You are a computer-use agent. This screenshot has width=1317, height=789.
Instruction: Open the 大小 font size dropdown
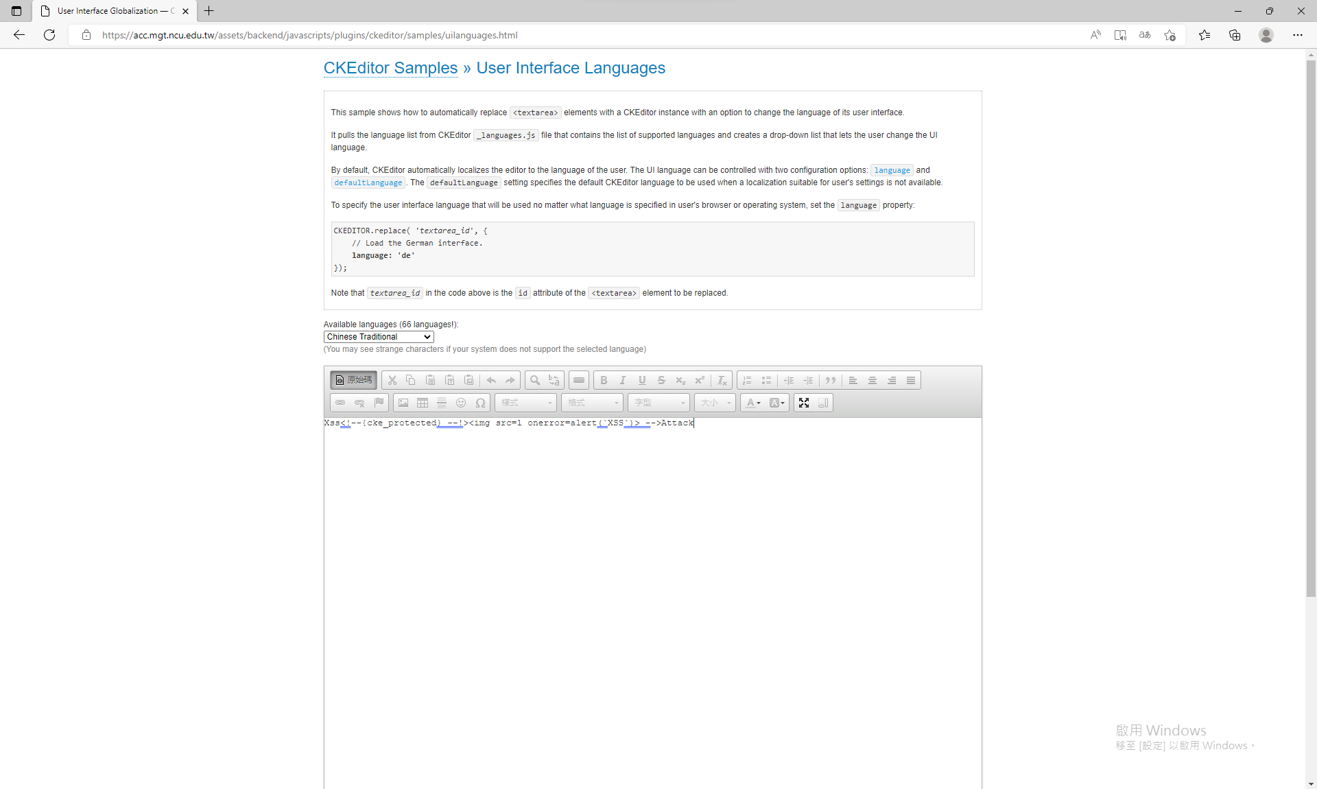point(715,403)
